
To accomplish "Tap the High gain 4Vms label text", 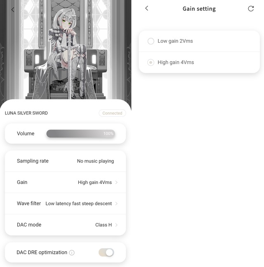I will click(176, 62).
